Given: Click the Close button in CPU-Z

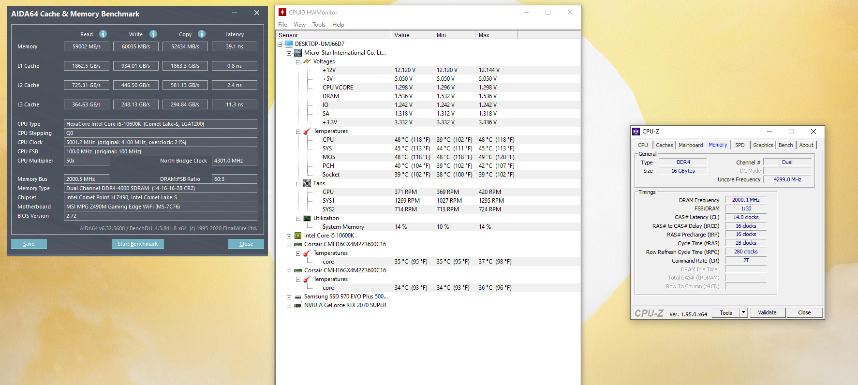Looking at the screenshot, I should 804,312.
